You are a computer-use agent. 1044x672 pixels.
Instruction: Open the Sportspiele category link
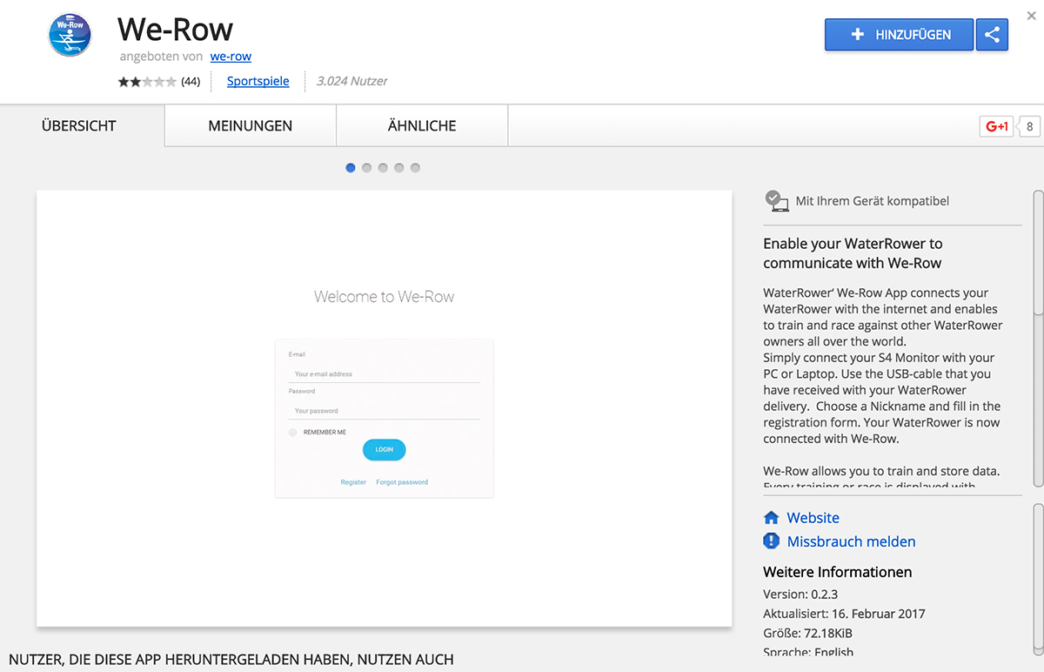[258, 81]
